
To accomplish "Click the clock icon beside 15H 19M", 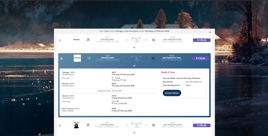I will [132, 57].
